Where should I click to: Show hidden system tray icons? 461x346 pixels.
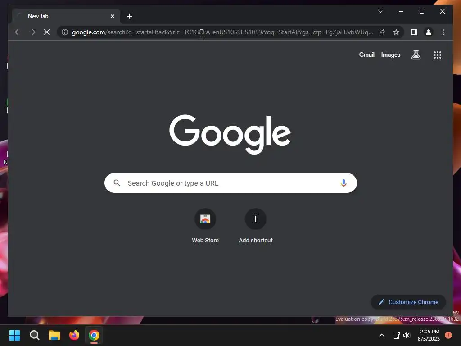pos(382,335)
